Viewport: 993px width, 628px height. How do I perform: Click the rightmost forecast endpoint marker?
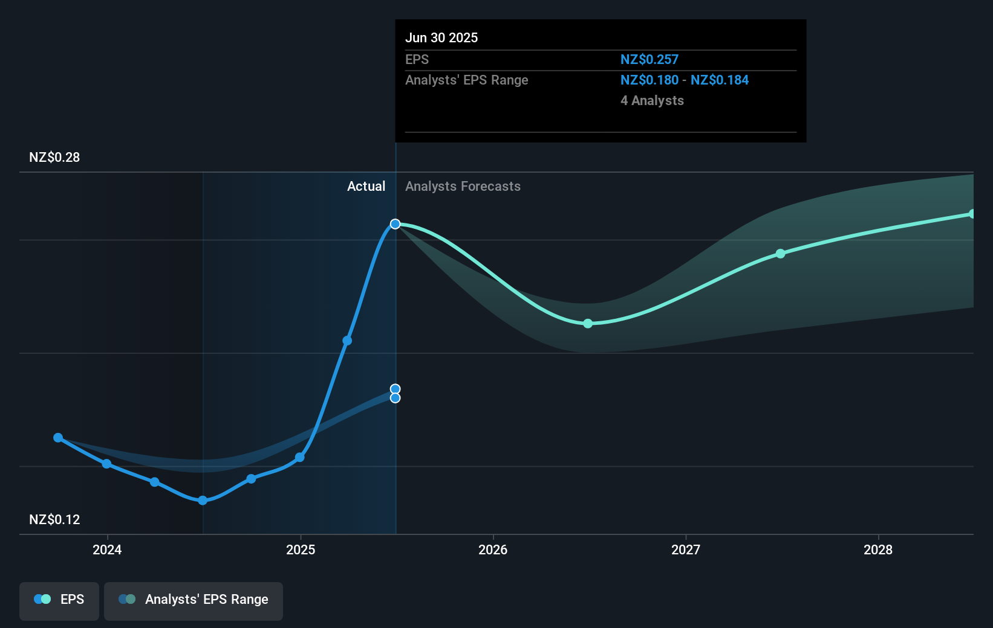[x=973, y=213]
